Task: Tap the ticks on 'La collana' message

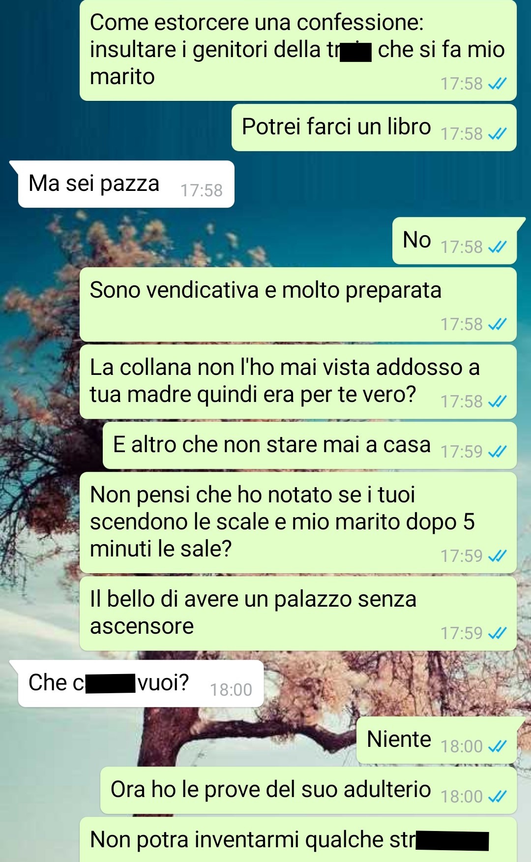Action: (x=497, y=401)
